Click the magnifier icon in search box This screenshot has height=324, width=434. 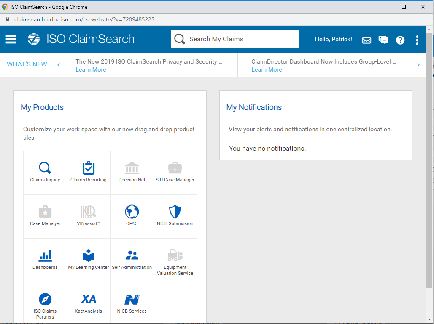pos(179,39)
